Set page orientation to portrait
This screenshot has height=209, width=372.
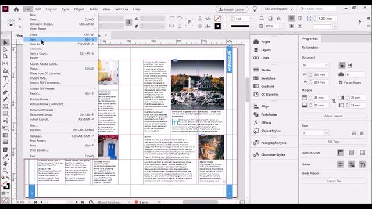pyautogui.click(x=342, y=65)
